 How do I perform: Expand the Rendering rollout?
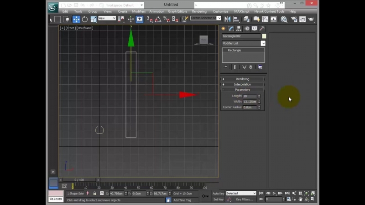tap(242, 79)
